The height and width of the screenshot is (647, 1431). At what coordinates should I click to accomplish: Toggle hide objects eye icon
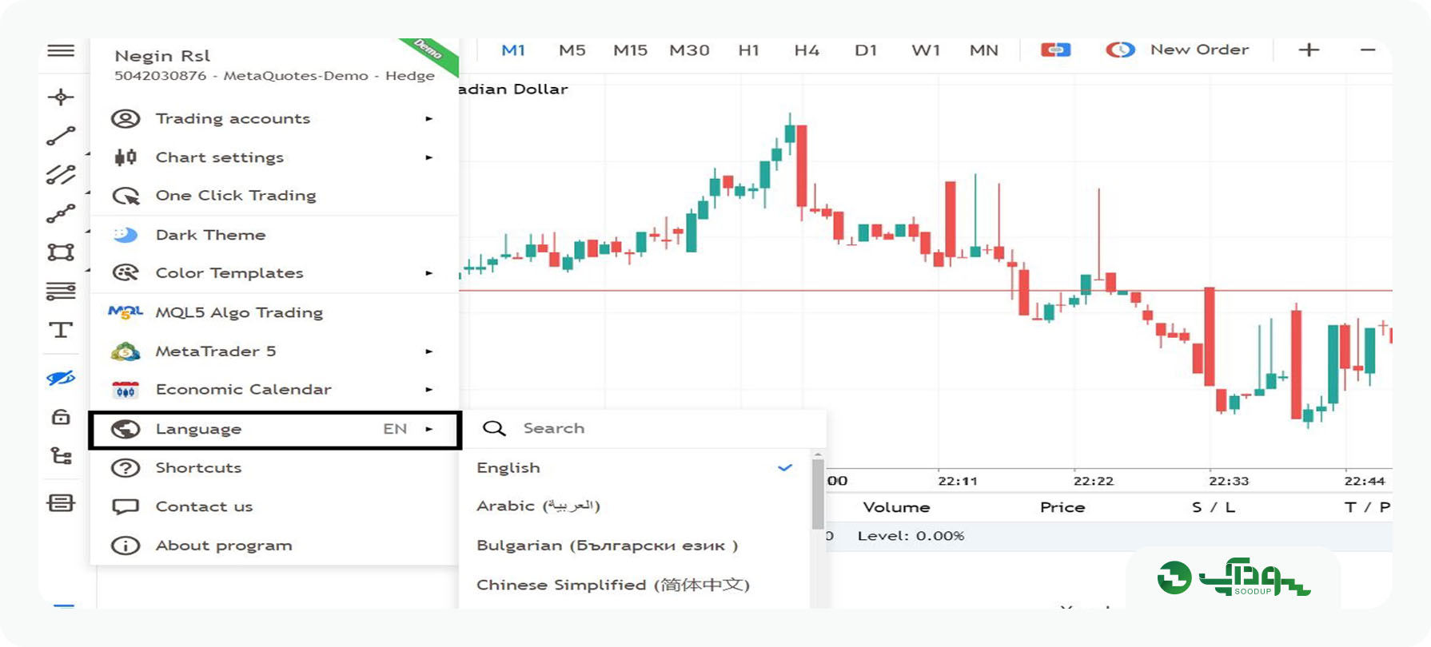click(x=61, y=378)
